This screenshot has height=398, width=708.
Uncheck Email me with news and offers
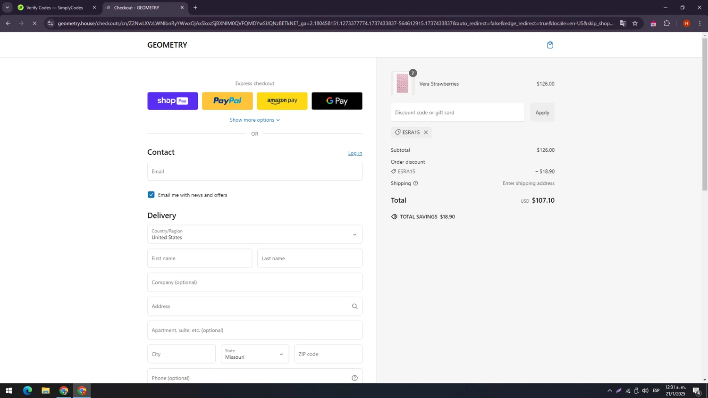[x=151, y=195]
